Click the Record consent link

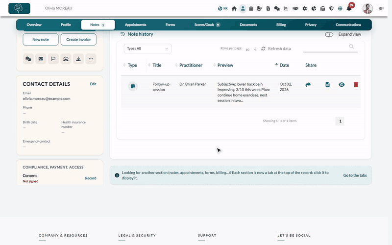pos(91,178)
